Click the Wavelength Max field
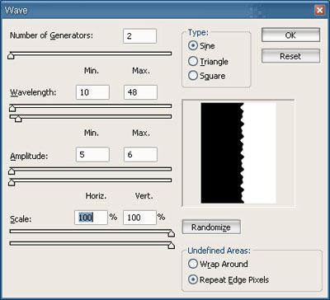330x300 pixels. [140, 92]
